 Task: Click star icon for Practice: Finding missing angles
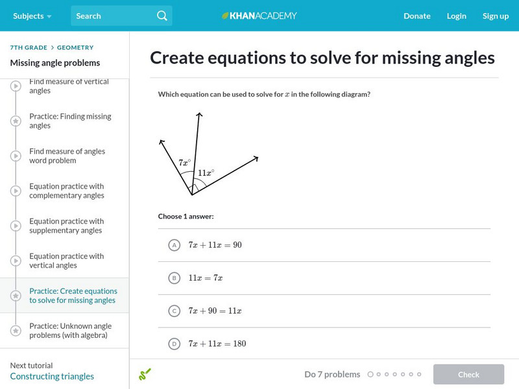point(16,121)
